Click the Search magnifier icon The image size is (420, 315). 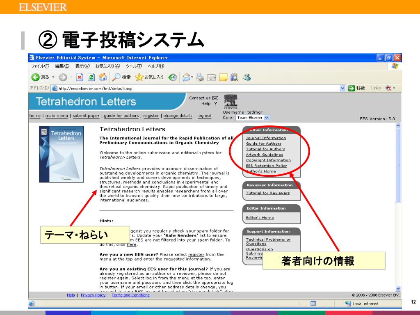click(x=116, y=78)
